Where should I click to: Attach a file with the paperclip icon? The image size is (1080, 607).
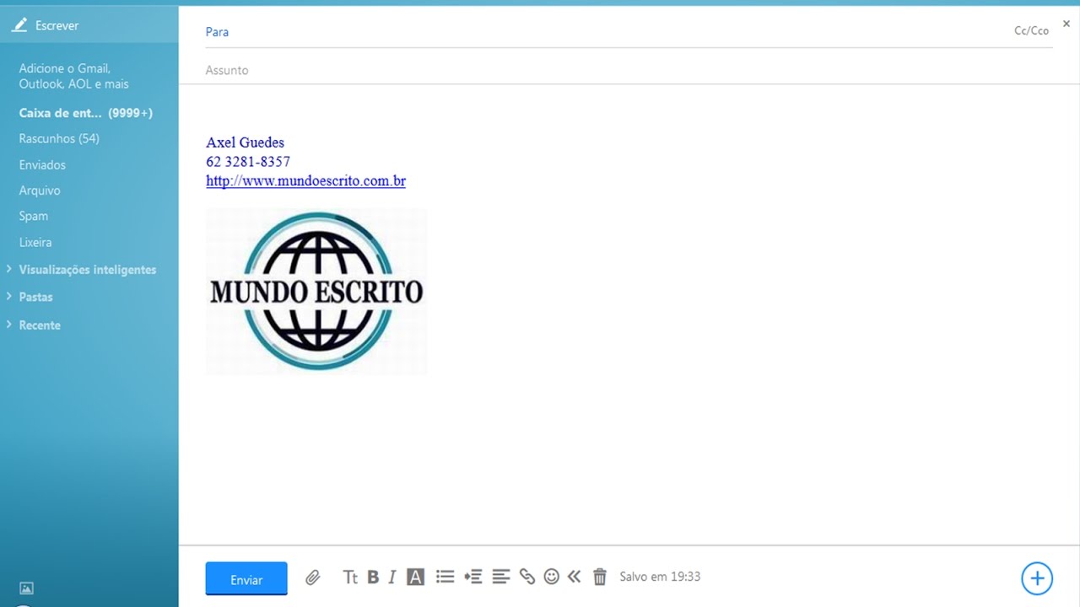313,577
